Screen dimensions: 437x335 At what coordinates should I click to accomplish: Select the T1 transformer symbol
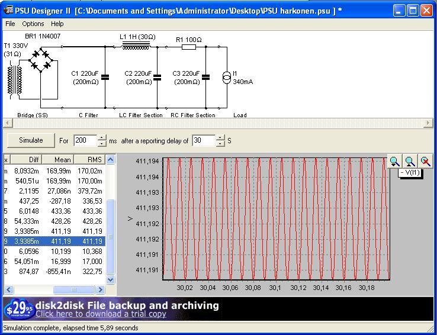tap(15, 80)
